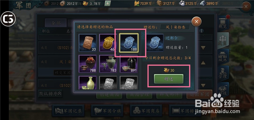
Task: Open the 概览 overview side tab
Action: click(x=223, y=24)
